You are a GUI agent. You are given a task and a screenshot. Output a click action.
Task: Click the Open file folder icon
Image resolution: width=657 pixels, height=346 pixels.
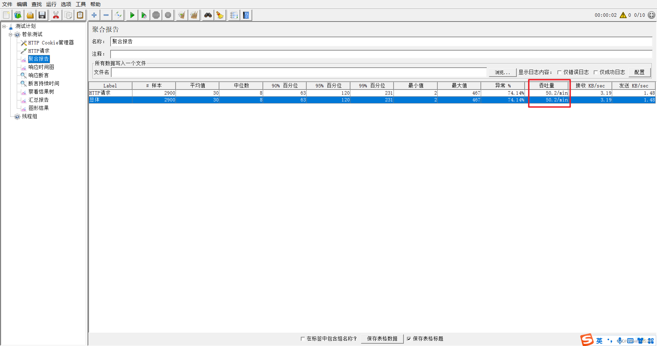[30, 15]
